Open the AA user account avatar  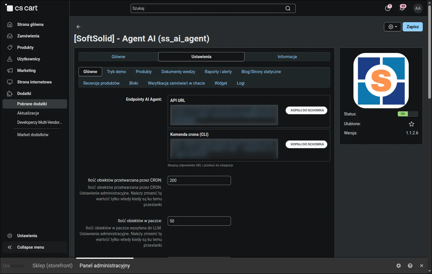tap(418, 8)
